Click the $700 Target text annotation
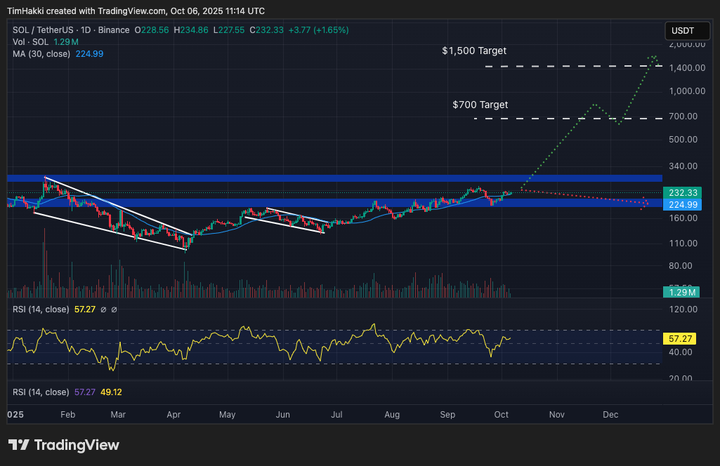 (480, 105)
